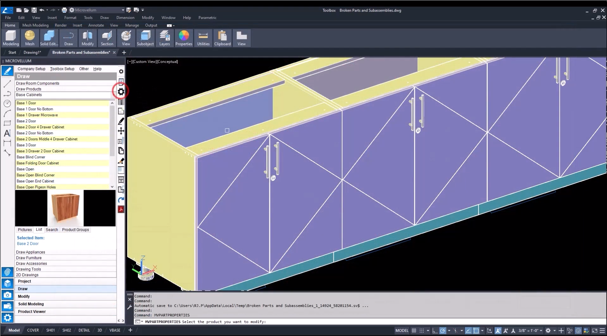The height and width of the screenshot is (336, 607).
Task: Select the linear dimension tool in sidebar
Action: 7,143
